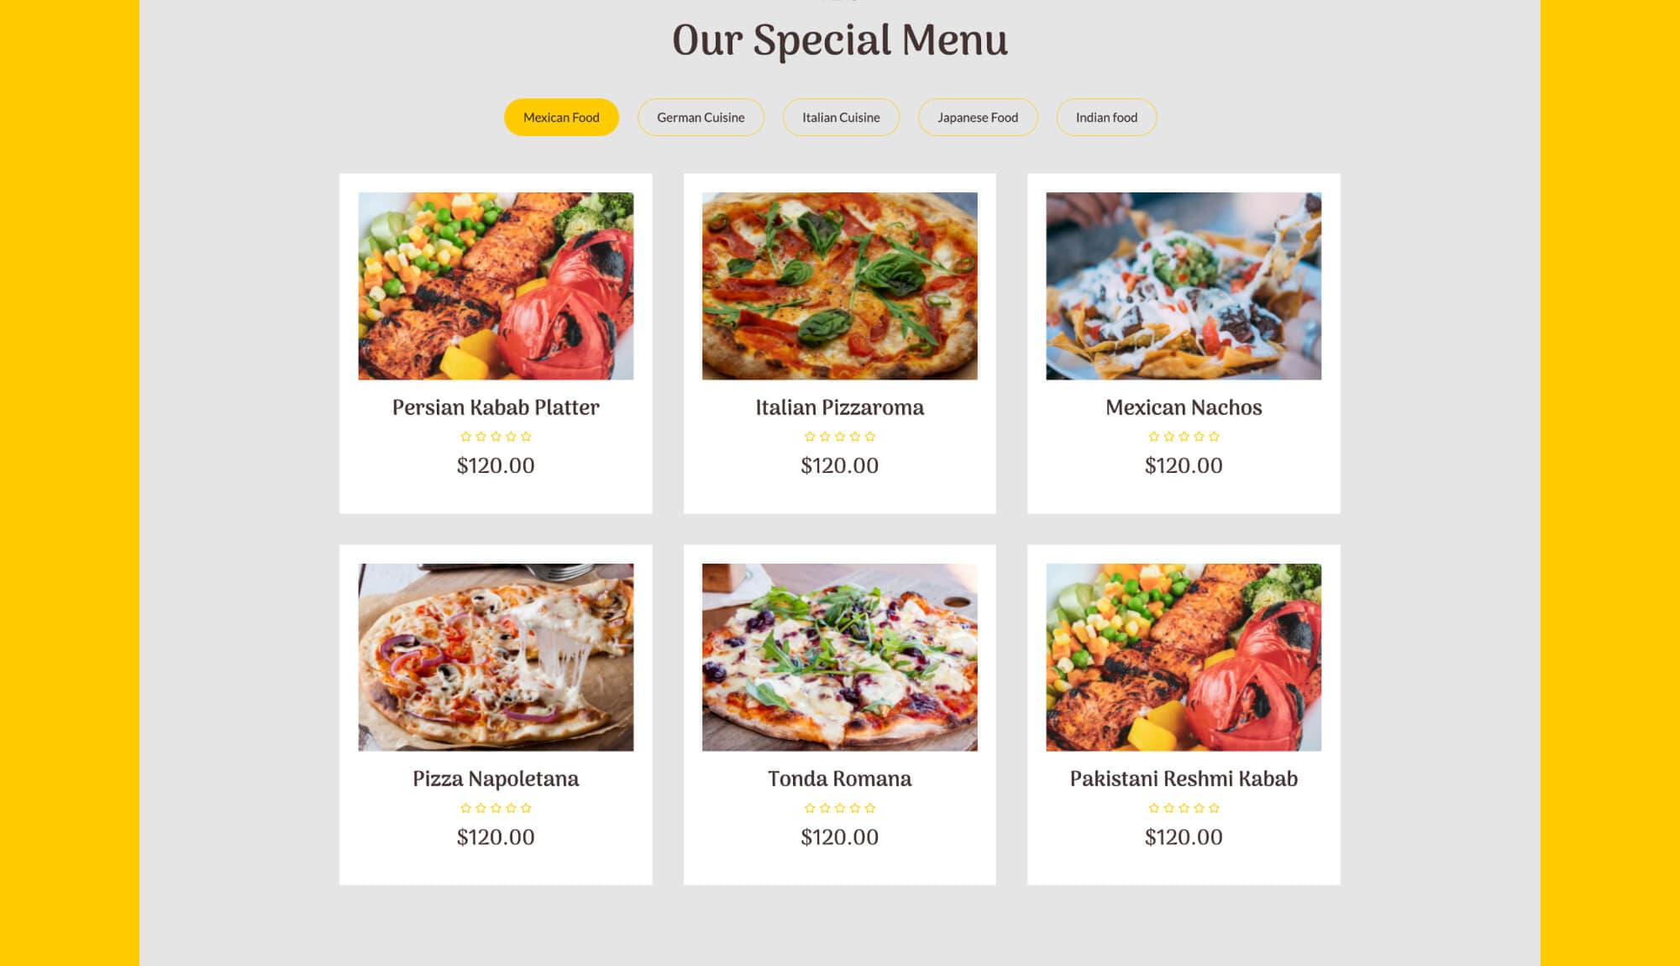Switch to German Cuisine tab
The height and width of the screenshot is (966, 1680).
tap(701, 118)
